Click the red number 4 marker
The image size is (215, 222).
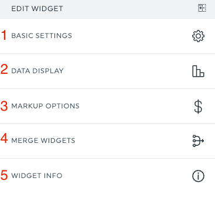(x=4, y=138)
